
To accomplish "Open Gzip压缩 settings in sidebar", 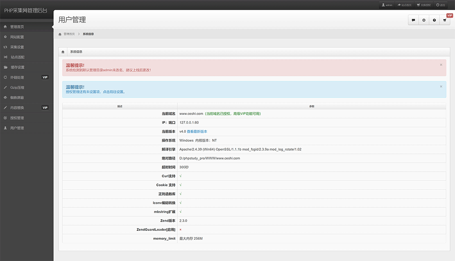I will [17, 87].
